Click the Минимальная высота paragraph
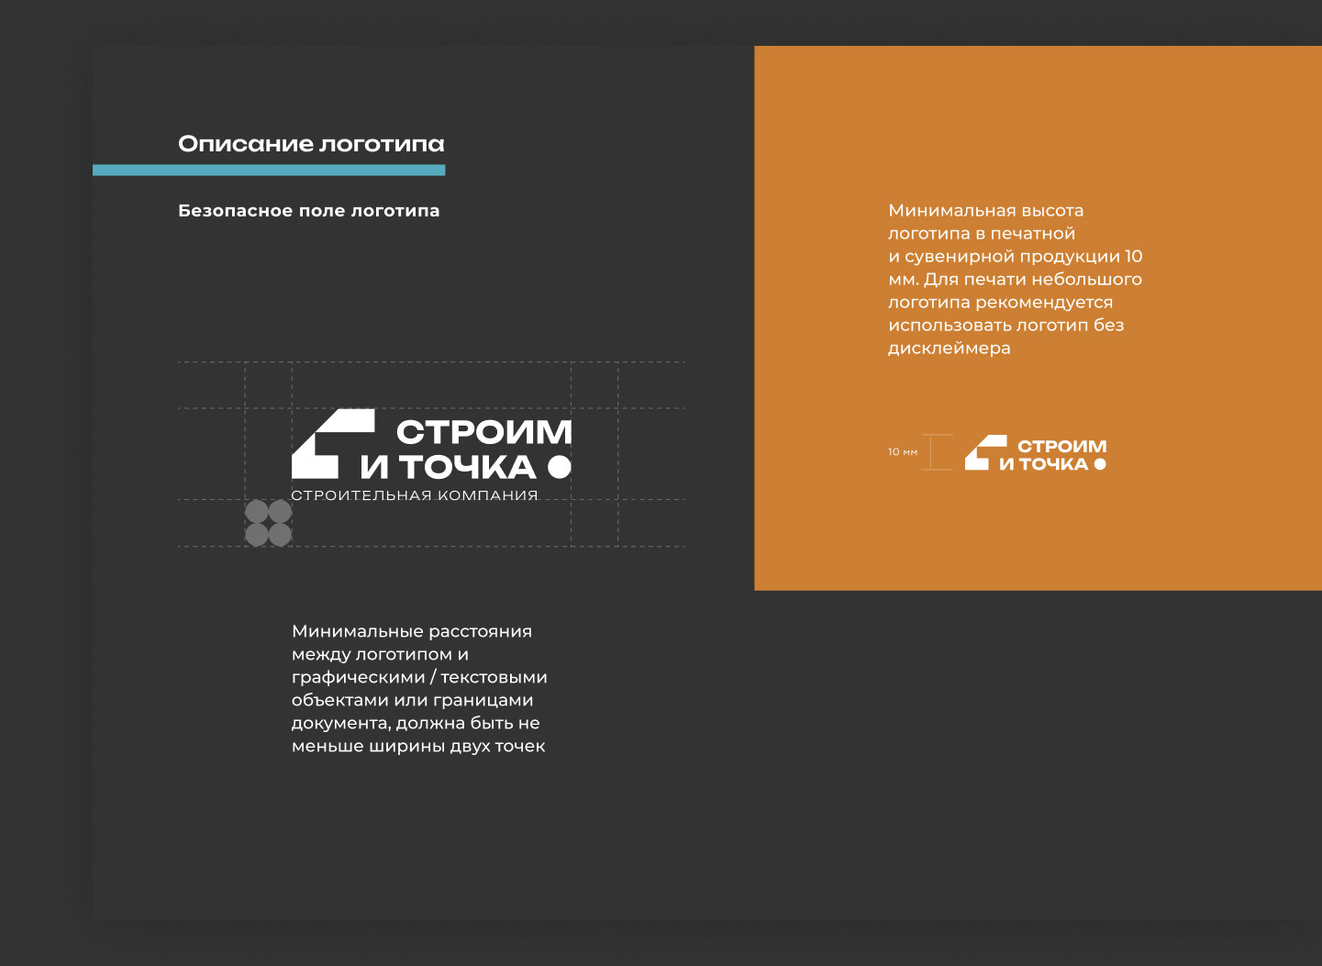The image size is (1322, 966). [1015, 279]
